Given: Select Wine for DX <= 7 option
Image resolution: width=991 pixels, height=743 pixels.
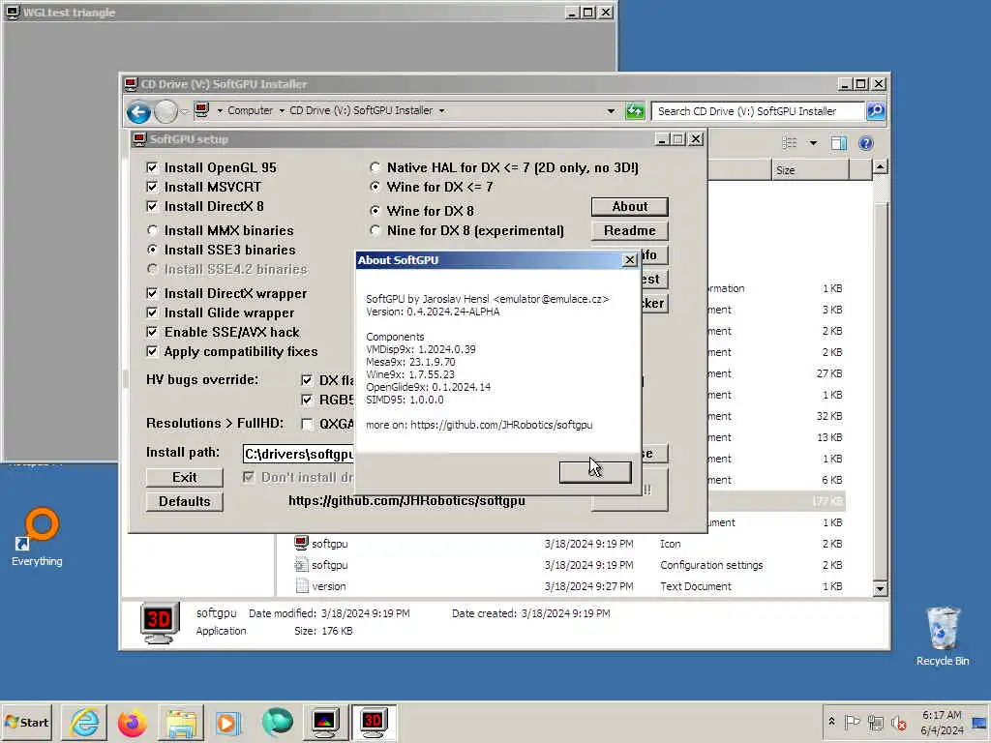Looking at the screenshot, I should [375, 187].
